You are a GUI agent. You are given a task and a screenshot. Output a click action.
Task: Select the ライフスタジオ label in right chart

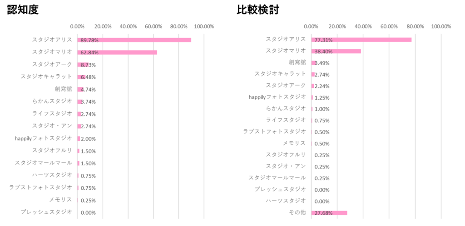[x=286, y=120]
